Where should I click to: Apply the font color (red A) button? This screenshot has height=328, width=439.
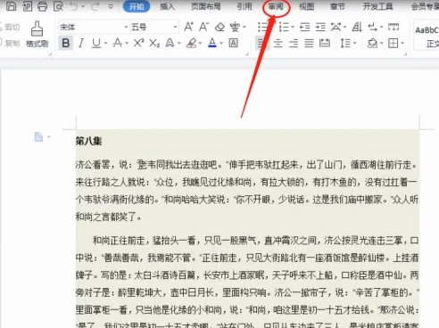(x=212, y=44)
